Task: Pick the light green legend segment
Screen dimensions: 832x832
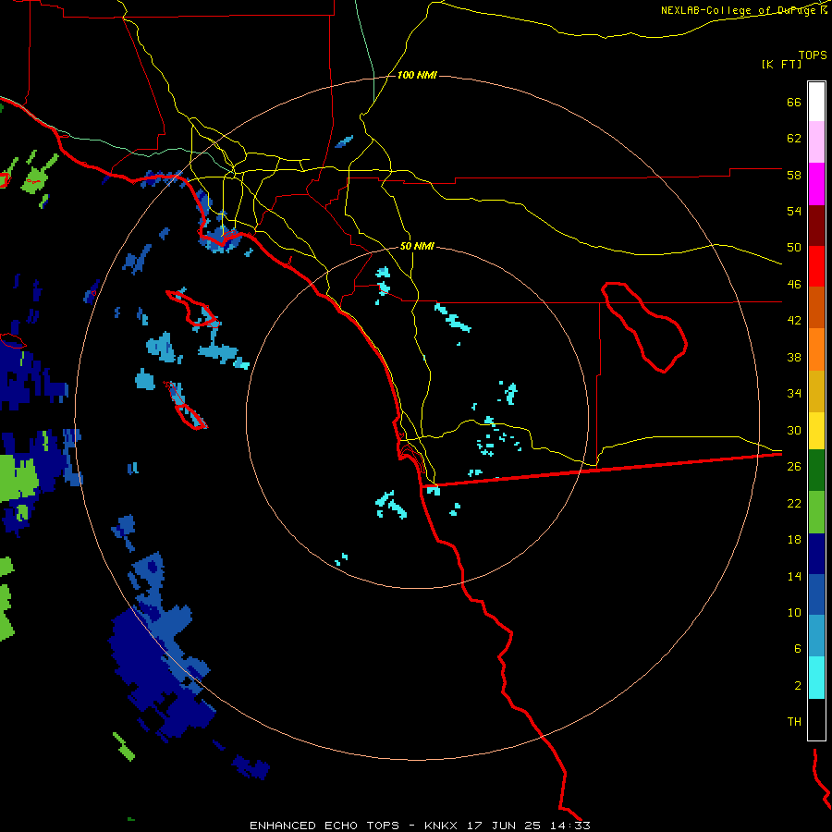Action: [x=816, y=512]
